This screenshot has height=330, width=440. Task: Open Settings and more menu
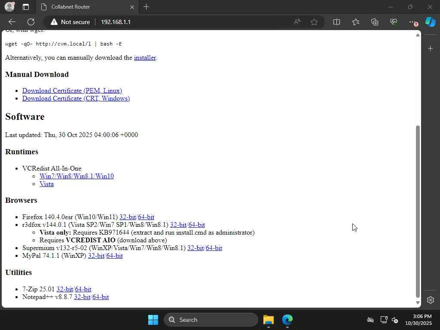click(413, 22)
